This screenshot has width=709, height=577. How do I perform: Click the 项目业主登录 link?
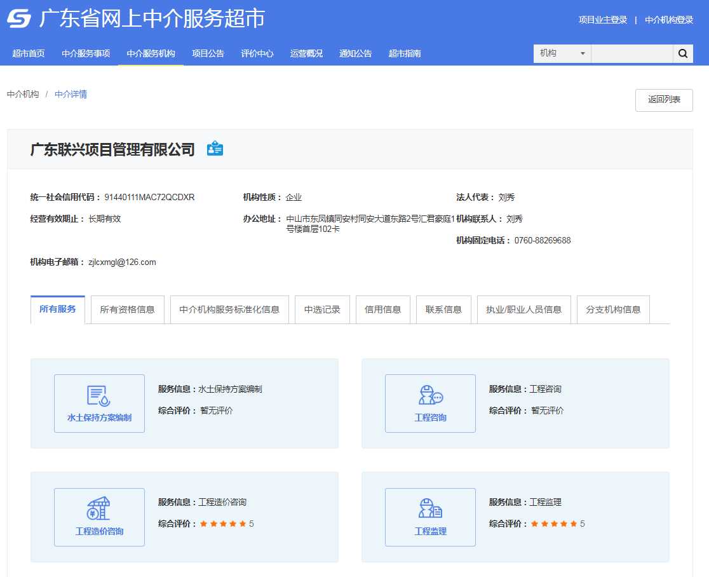602,20
